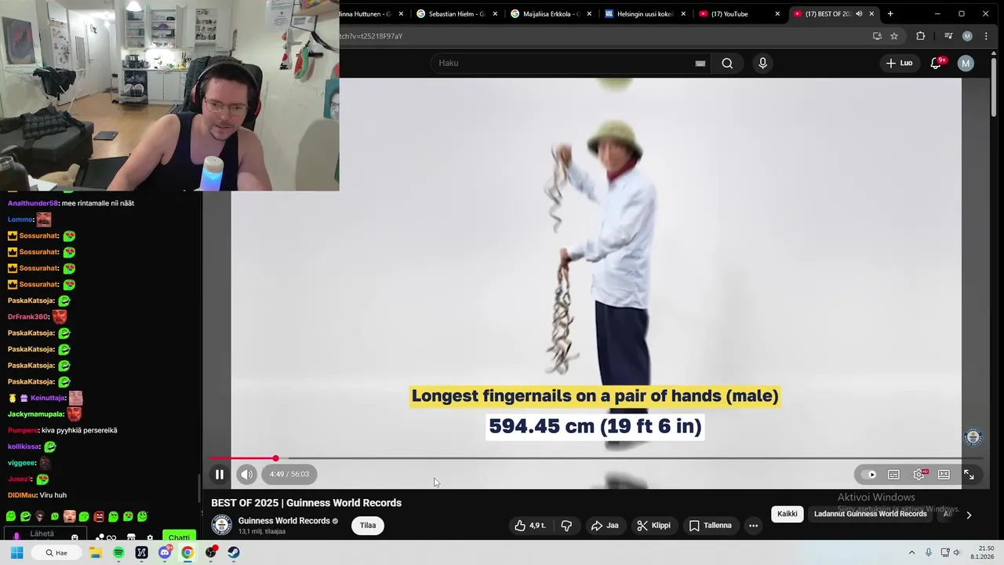The width and height of the screenshot is (1004, 565).
Task: Switch to 'Sebastian Hielm' browser tab
Action: 455,13
